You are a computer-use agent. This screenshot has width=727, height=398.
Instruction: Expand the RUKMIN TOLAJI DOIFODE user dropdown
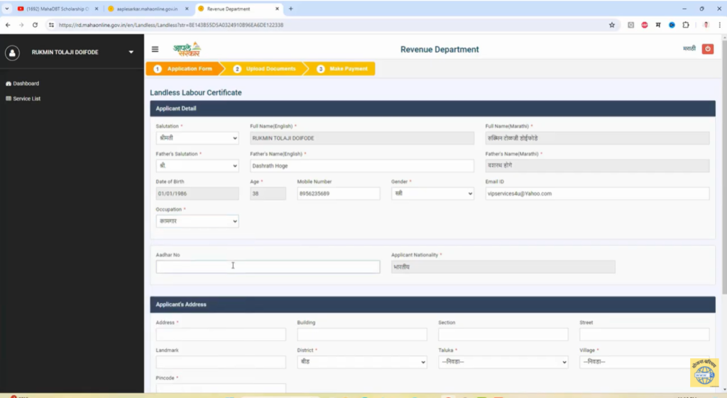(x=131, y=52)
